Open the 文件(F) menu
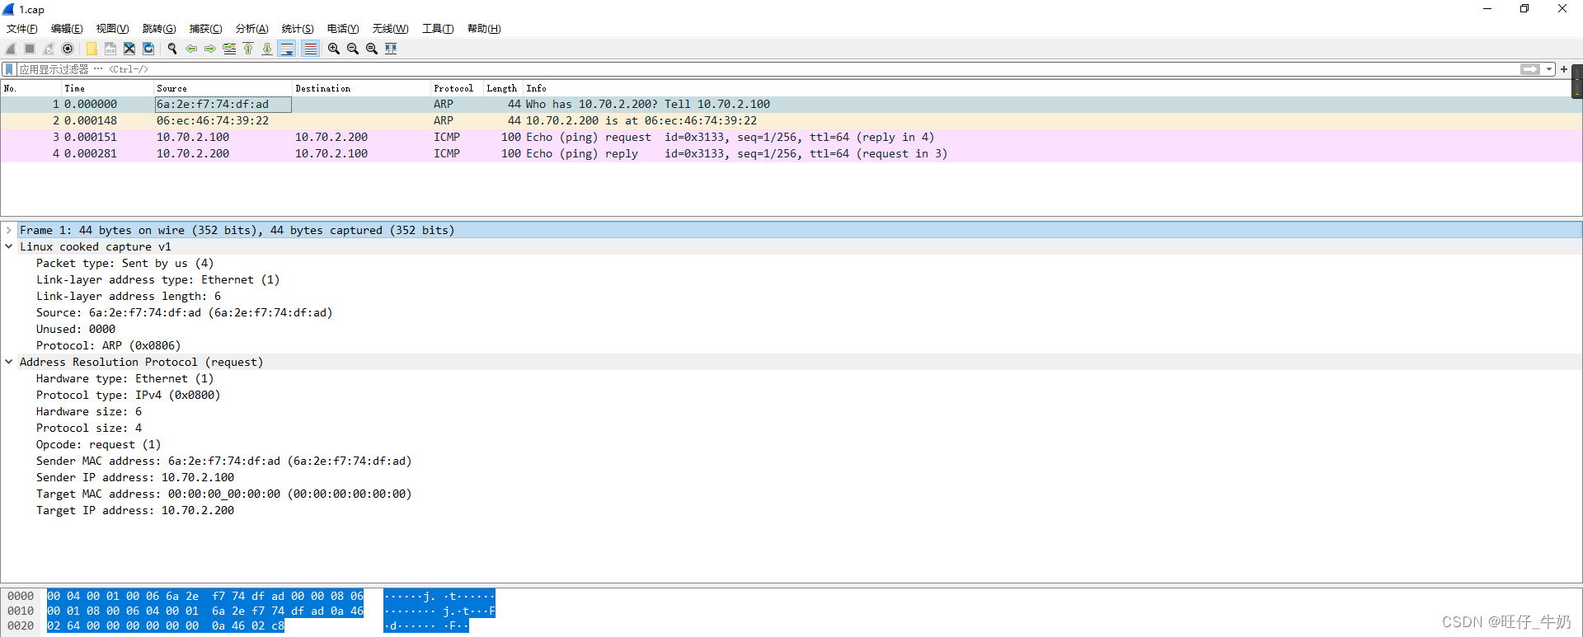 [x=22, y=29]
